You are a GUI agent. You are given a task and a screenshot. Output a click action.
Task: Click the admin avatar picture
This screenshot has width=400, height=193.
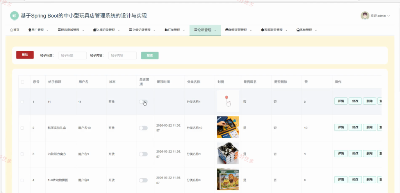365,16
